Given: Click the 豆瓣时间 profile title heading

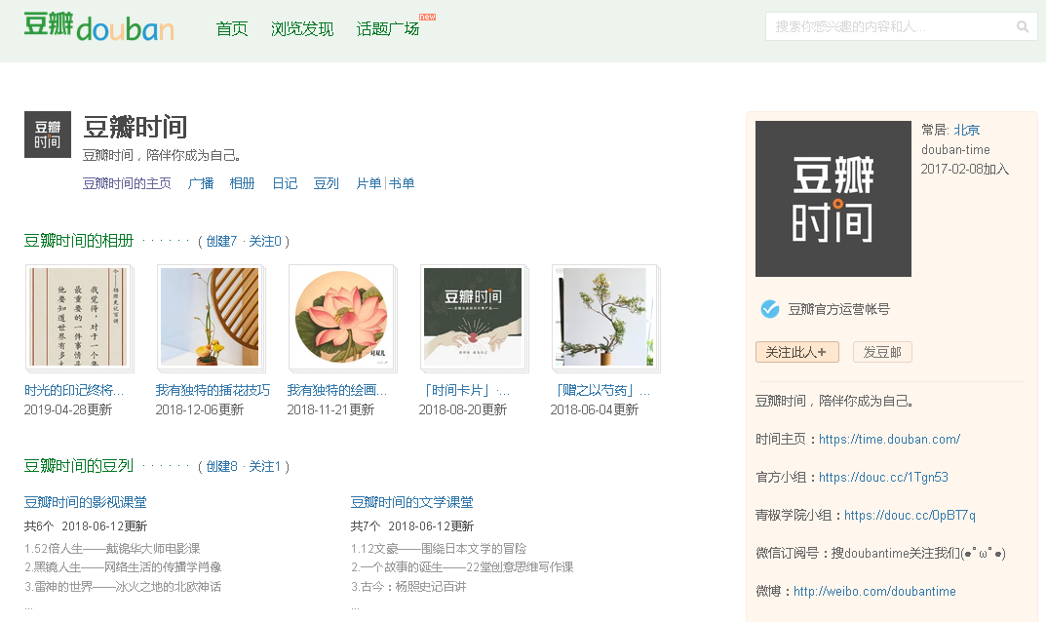Looking at the screenshot, I should [x=135, y=127].
